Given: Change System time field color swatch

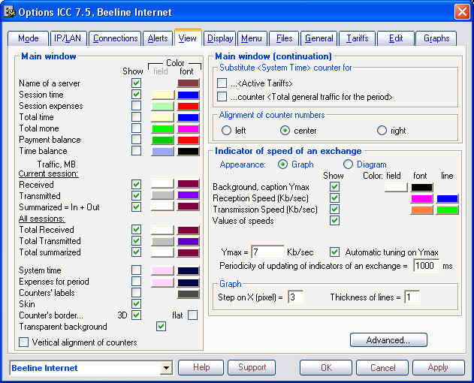Looking at the screenshot, I should coord(163,270).
